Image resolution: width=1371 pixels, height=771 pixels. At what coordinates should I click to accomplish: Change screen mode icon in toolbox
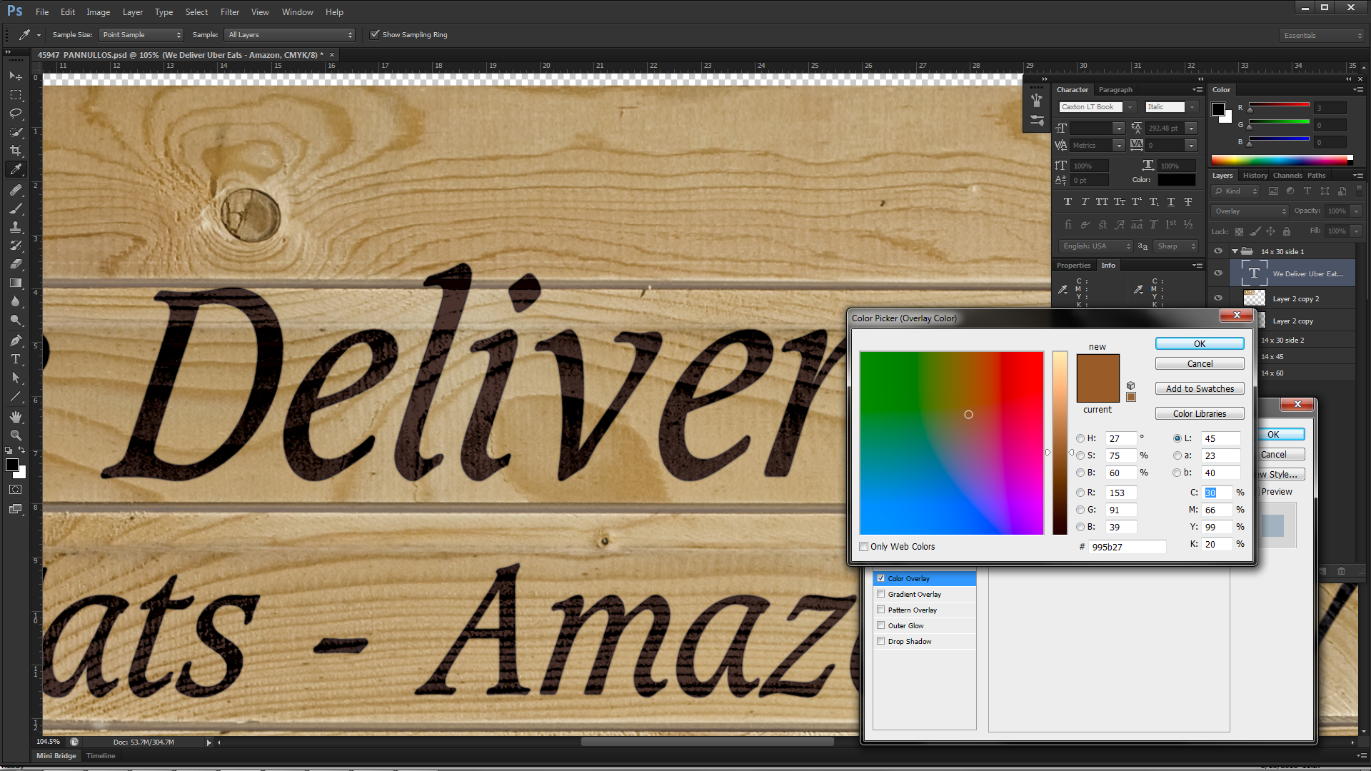15,509
